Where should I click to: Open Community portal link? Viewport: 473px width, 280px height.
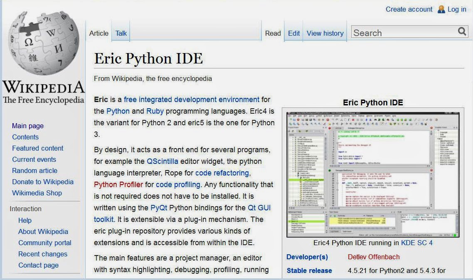point(45,243)
